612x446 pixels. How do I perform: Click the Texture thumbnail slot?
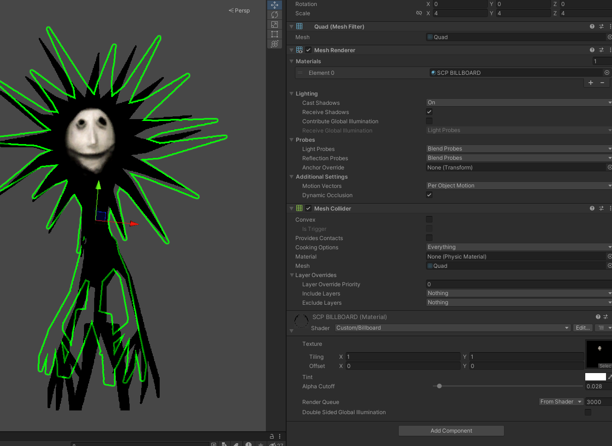pyautogui.click(x=599, y=354)
